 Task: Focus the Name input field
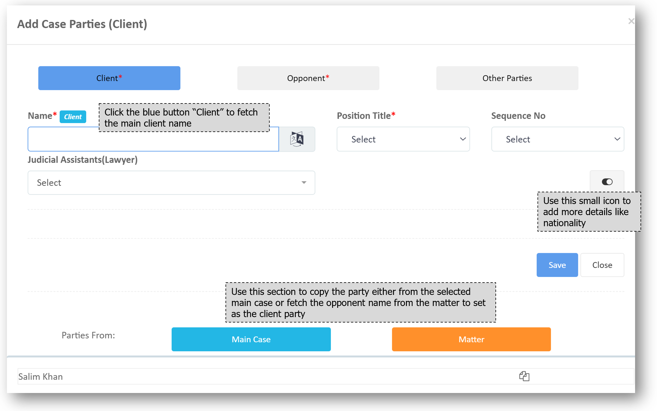click(153, 142)
